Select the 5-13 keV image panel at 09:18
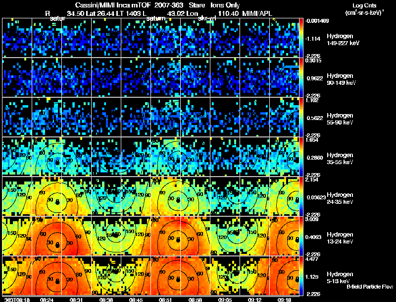 [284, 276]
